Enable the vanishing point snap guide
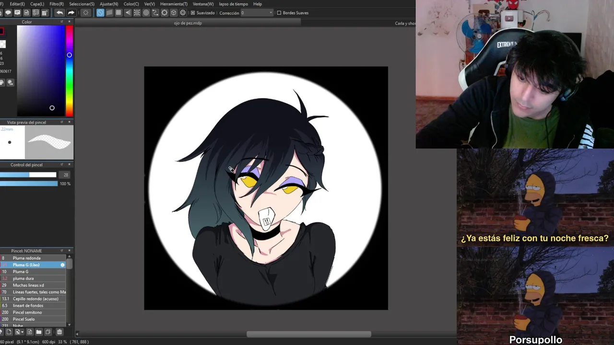Image resolution: width=614 pixels, height=345 pixels. (128, 13)
